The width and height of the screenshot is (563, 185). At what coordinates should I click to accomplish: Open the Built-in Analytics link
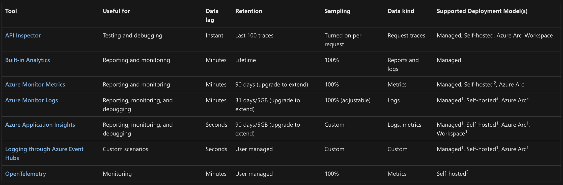pos(27,60)
